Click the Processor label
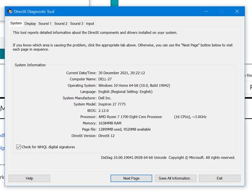Viewport: 252px width, 196px height. [89, 117]
